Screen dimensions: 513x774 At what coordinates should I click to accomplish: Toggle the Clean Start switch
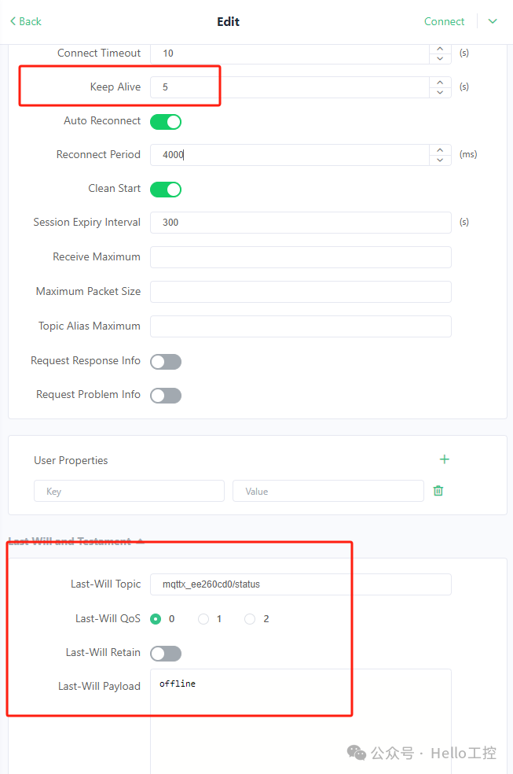[166, 190]
